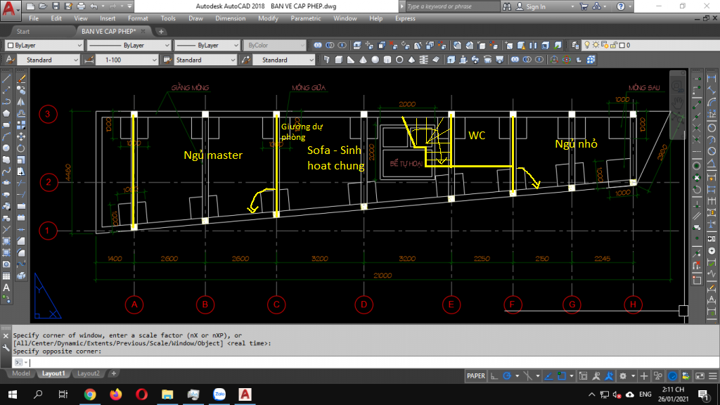The image size is (720, 405).
Task: Select the Rotate tool in modify toolbar
Action: pos(21,148)
